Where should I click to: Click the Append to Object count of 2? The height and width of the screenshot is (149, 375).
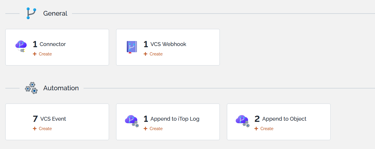(x=257, y=119)
